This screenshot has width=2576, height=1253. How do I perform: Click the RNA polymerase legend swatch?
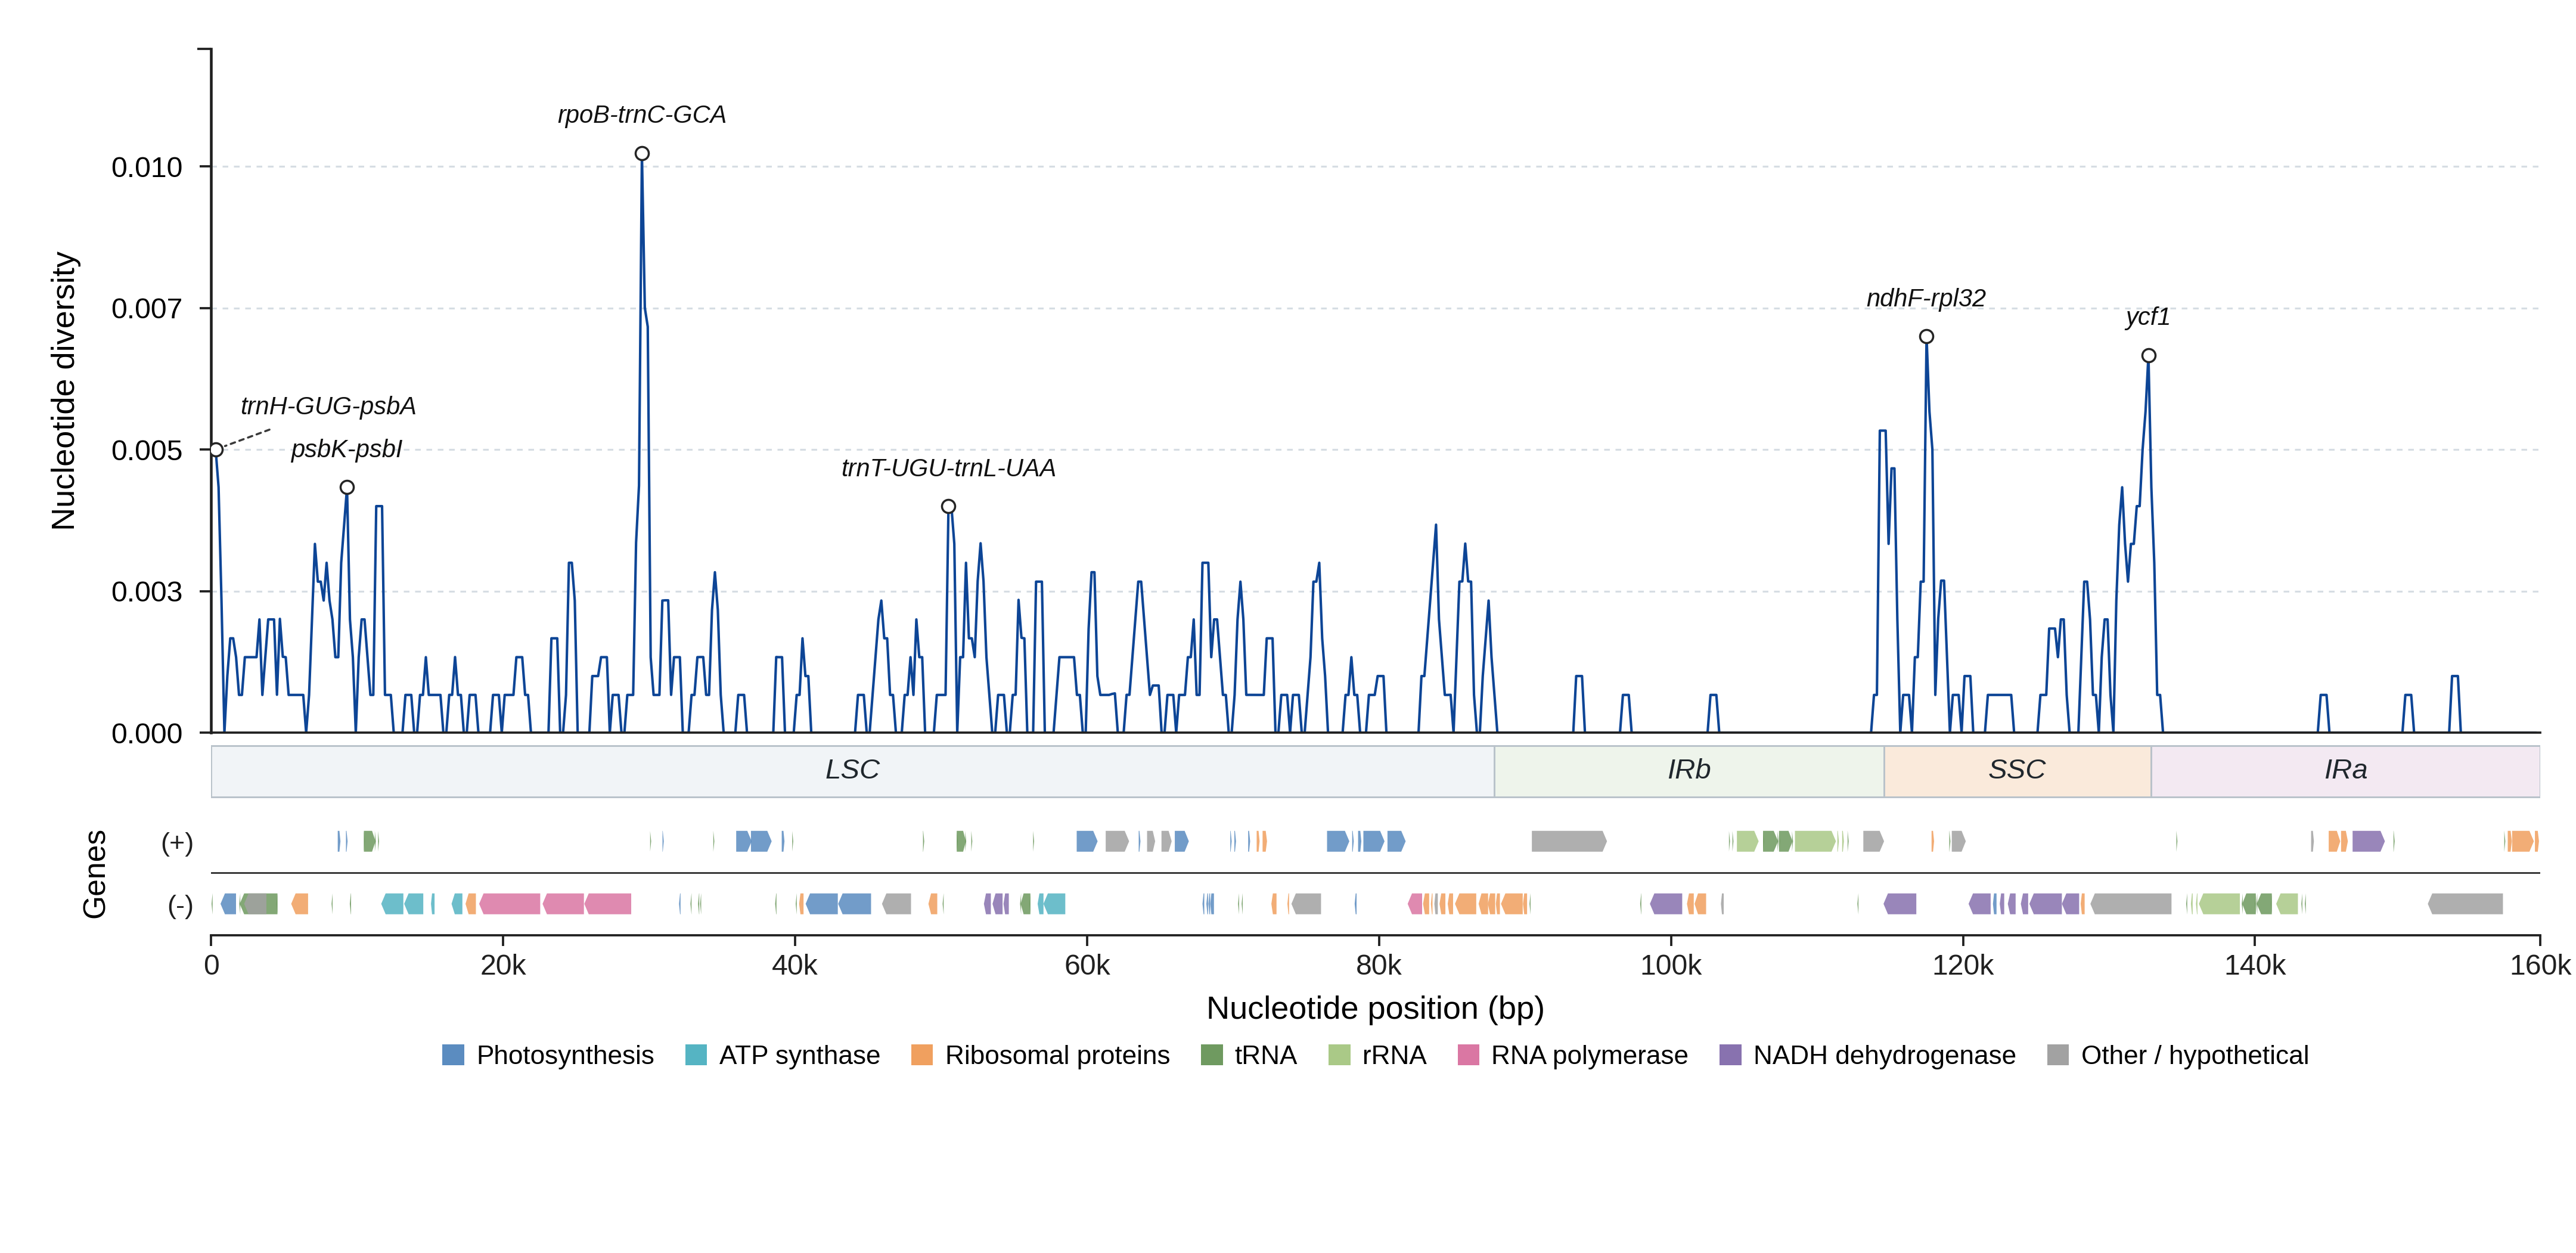tap(1468, 1055)
